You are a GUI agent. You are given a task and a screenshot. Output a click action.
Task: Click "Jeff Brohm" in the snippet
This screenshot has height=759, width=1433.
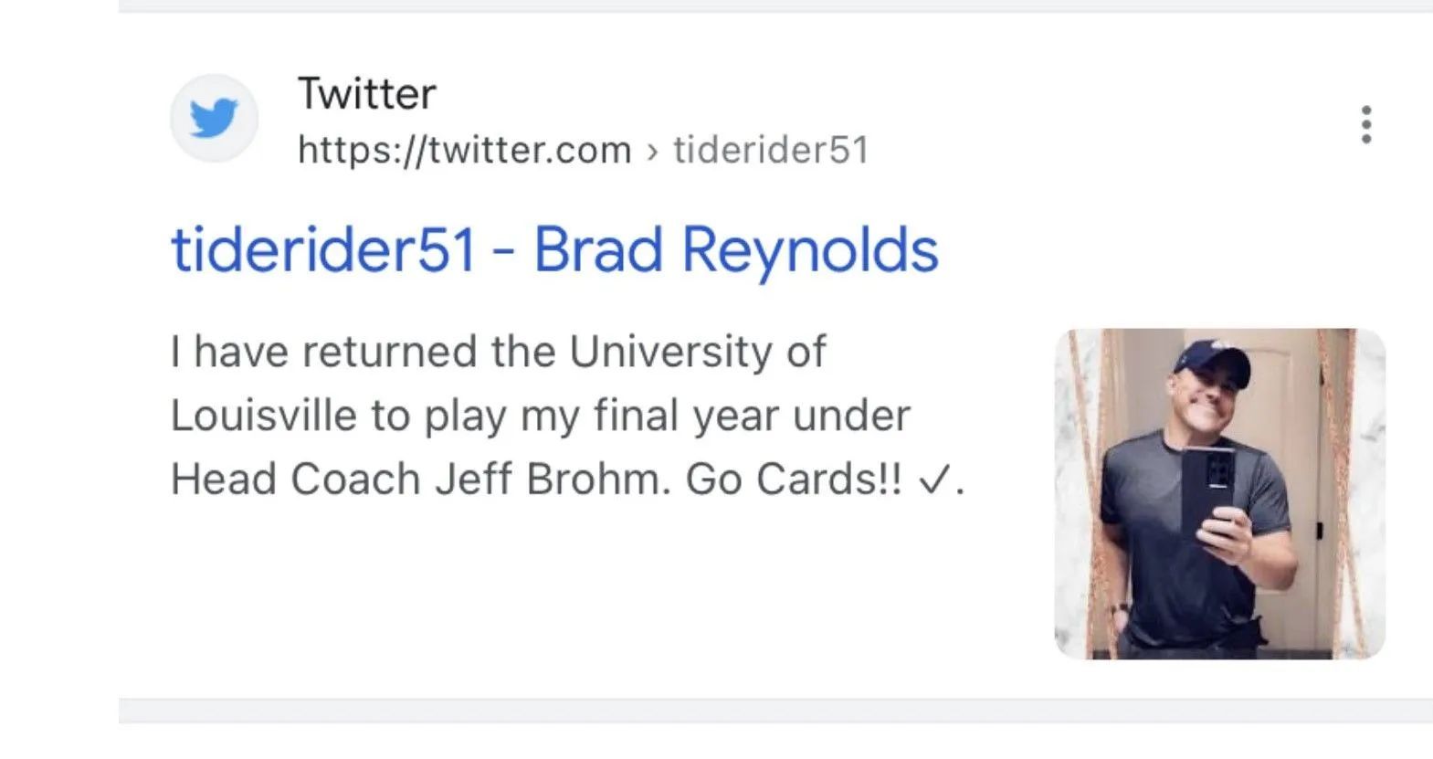point(553,480)
